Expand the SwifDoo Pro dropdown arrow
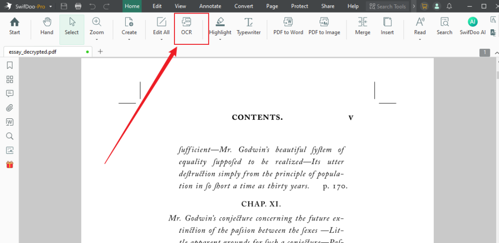Image resolution: width=499 pixels, height=243 pixels. point(51,6)
